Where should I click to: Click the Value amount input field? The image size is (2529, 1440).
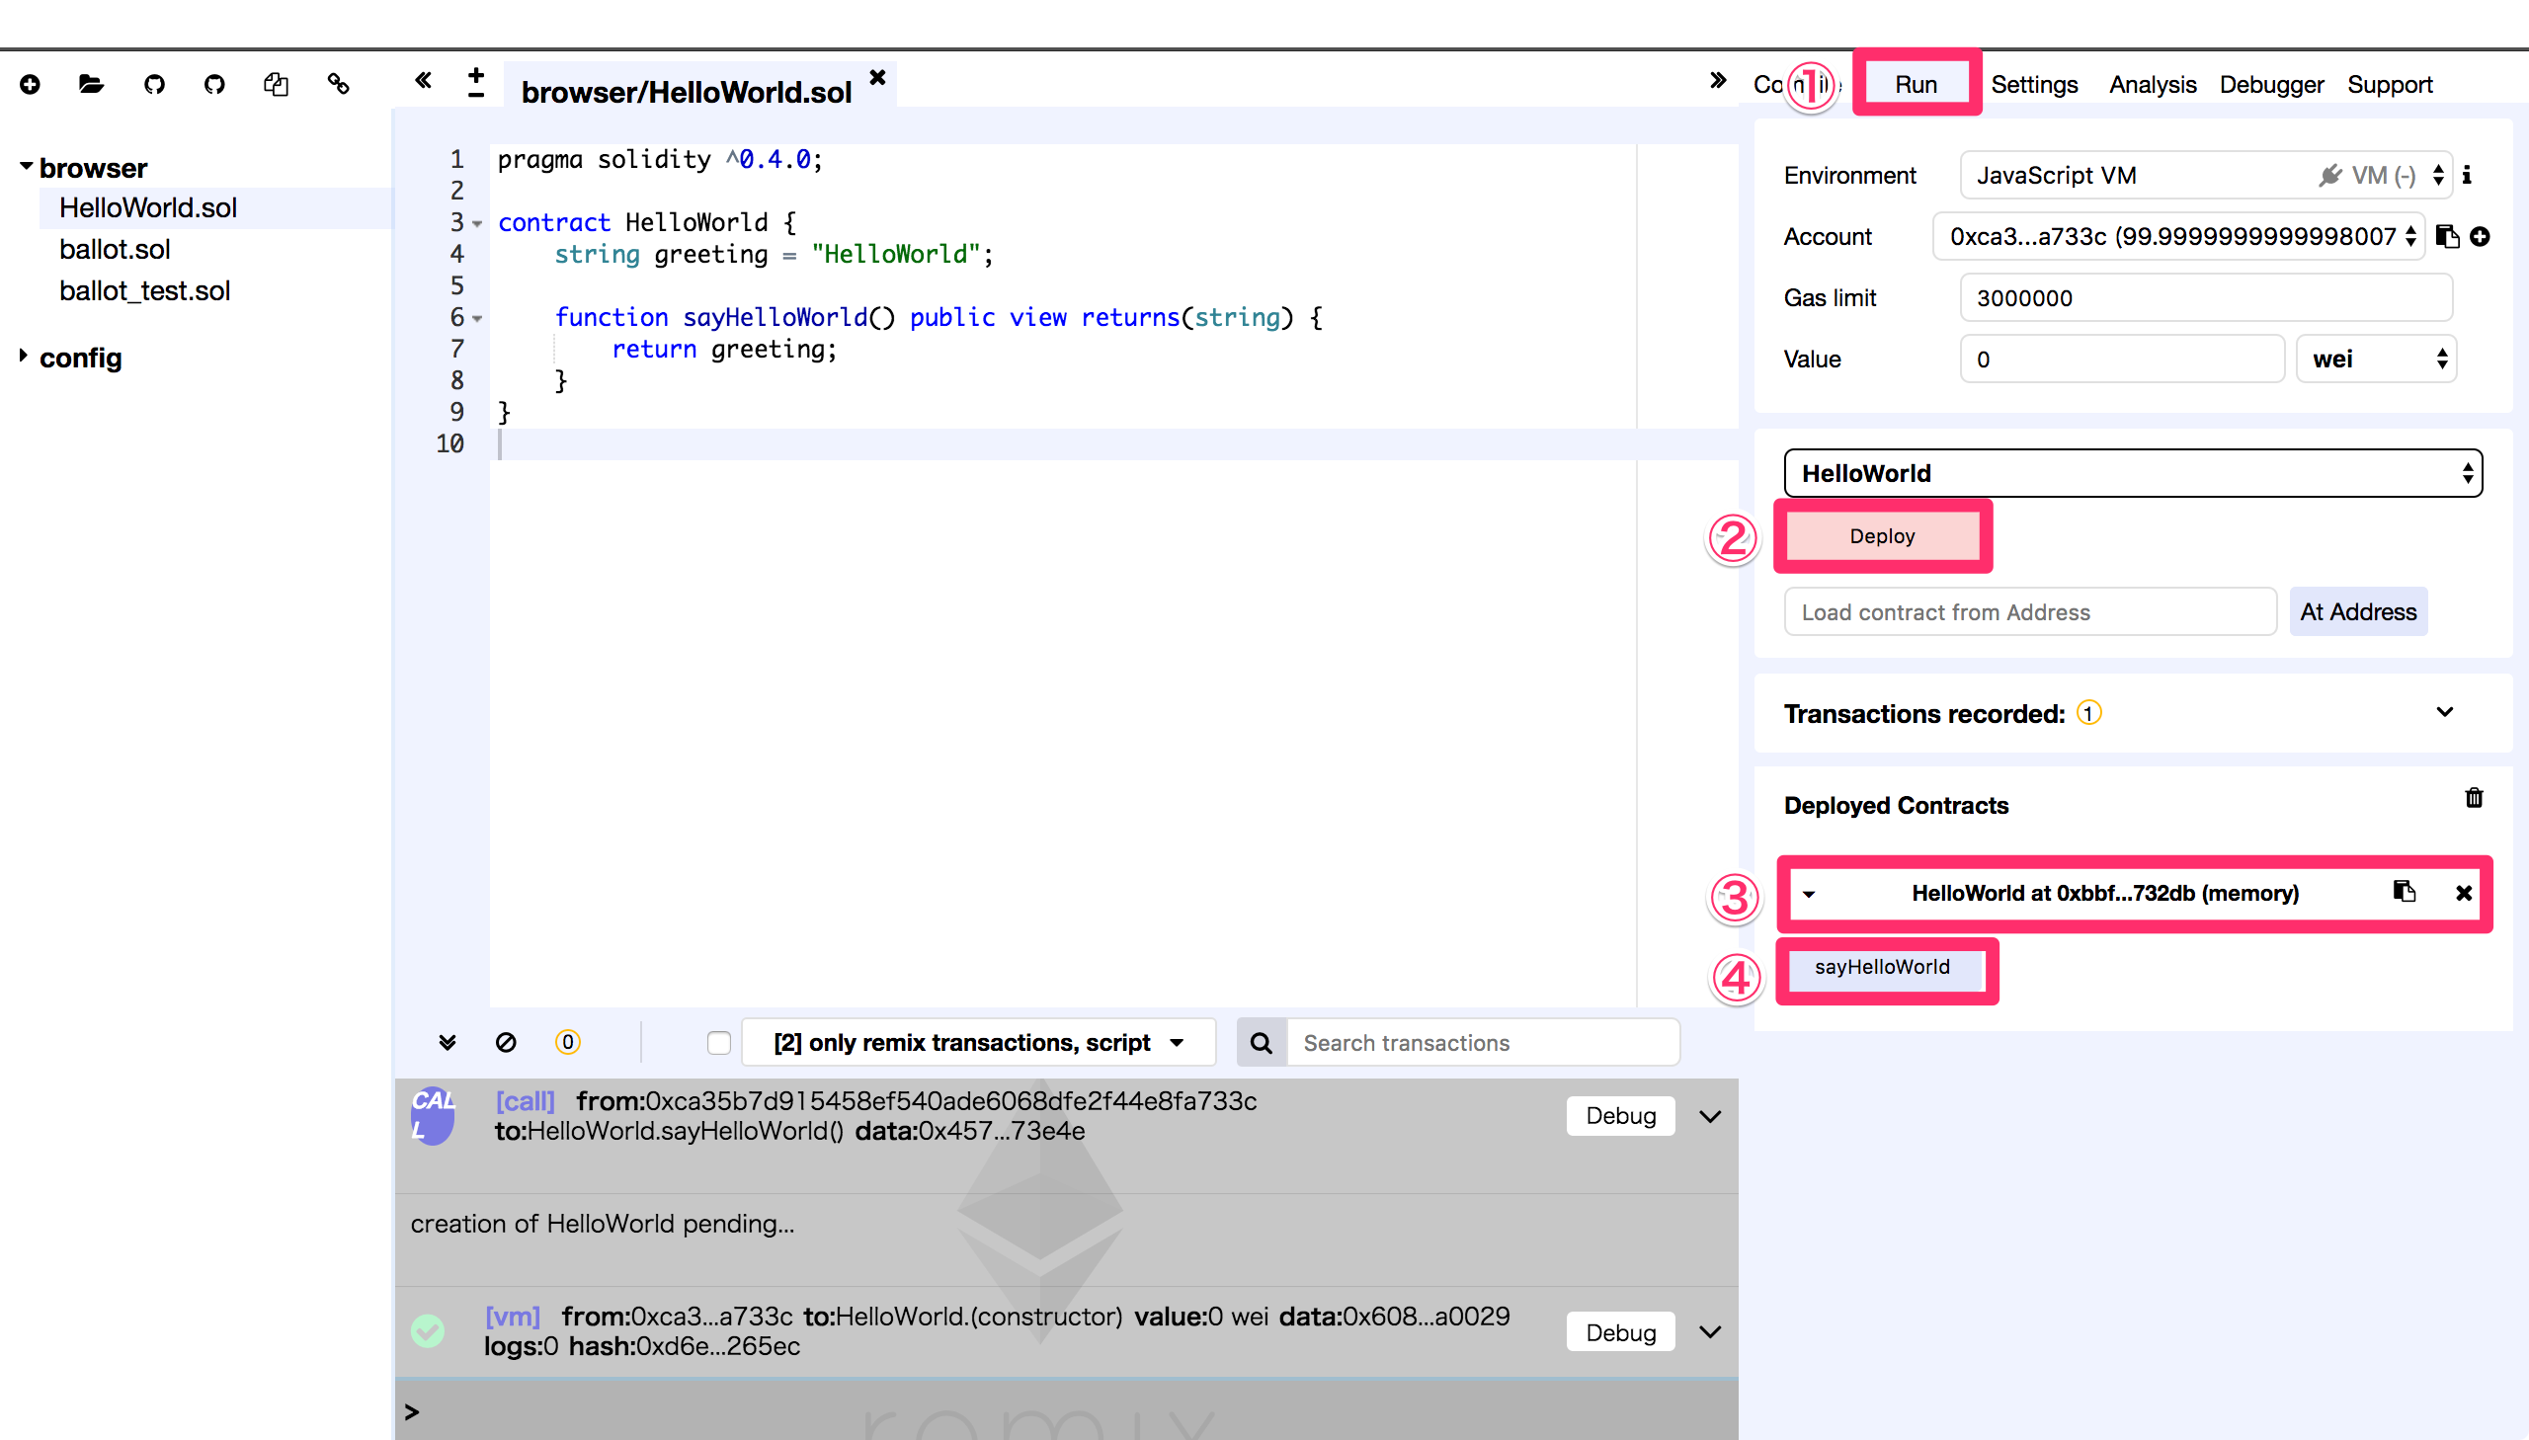[2123, 359]
